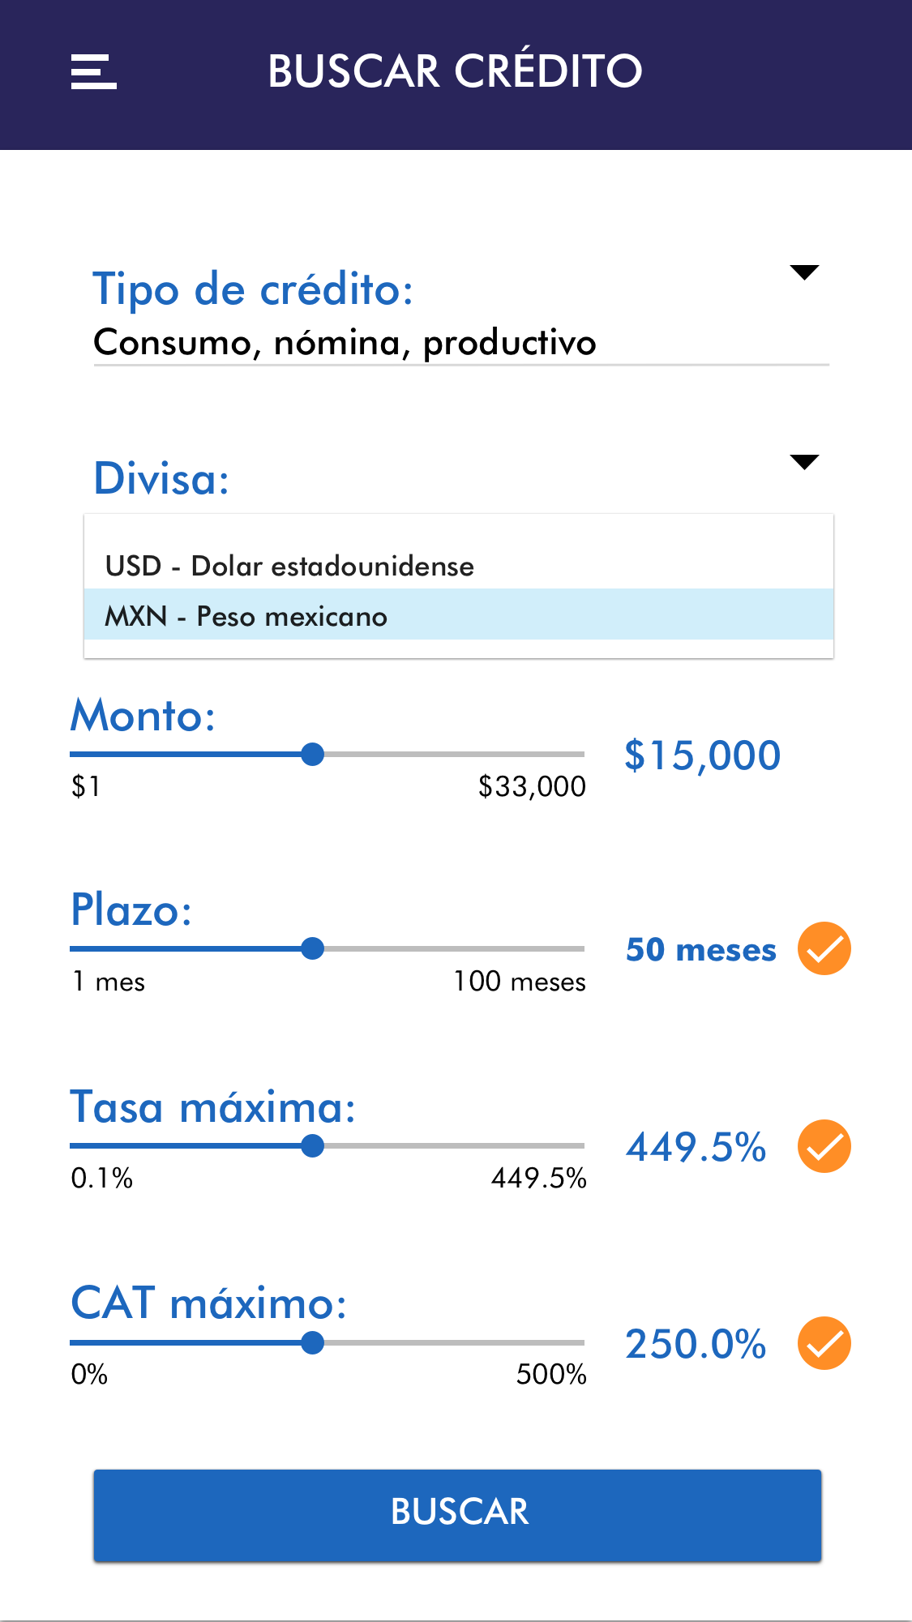Choose MXN - Peso mexicano option
The image size is (912, 1622).
tap(246, 616)
